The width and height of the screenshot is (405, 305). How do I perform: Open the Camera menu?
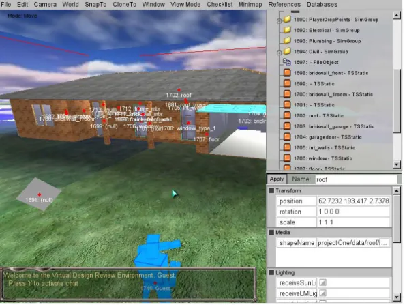coord(45,4)
